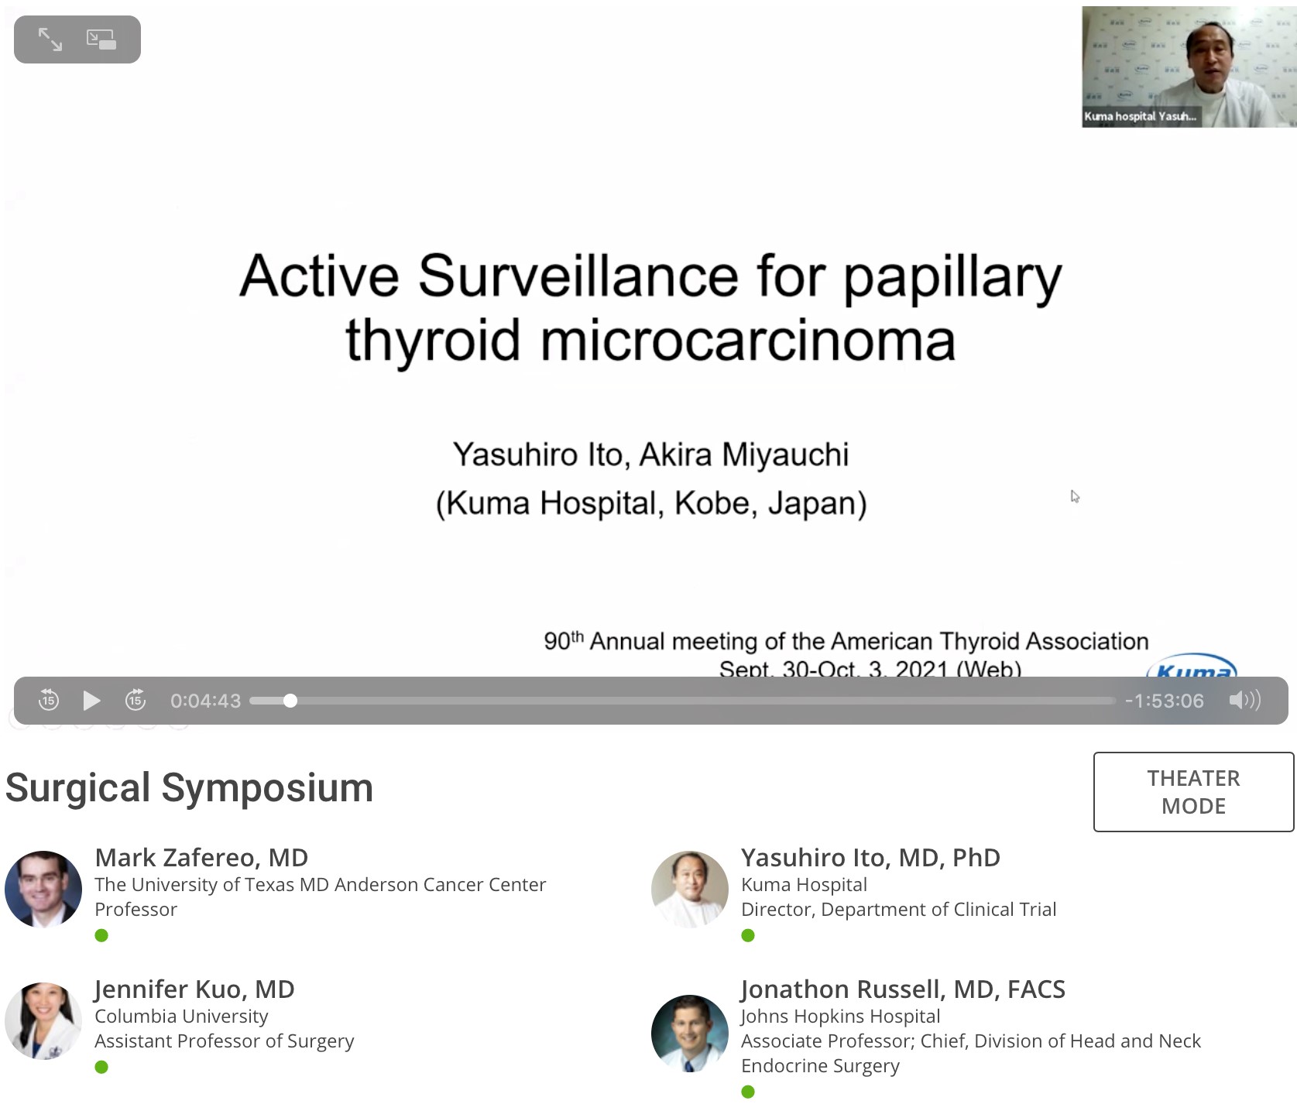This screenshot has height=1104, width=1297.
Task: Click the 'Kuma hospital Yasuh...' webcam caption
Action: click(1140, 116)
